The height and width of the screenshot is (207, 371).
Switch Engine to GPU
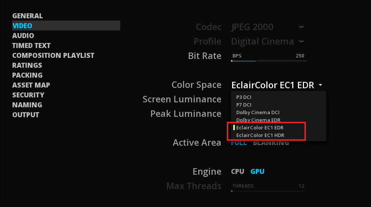pos(258,172)
